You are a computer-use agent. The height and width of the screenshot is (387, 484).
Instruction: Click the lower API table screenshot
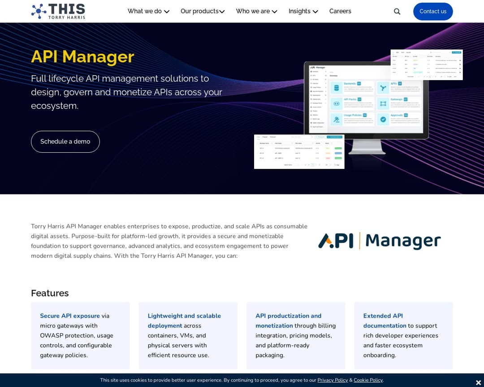click(x=299, y=151)
